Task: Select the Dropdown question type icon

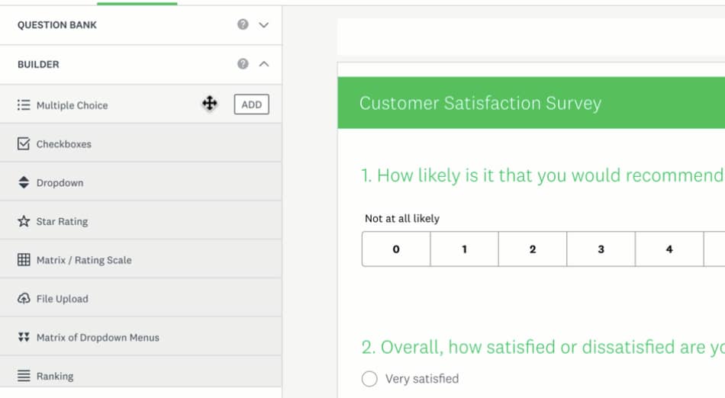Action: (24, 183)
